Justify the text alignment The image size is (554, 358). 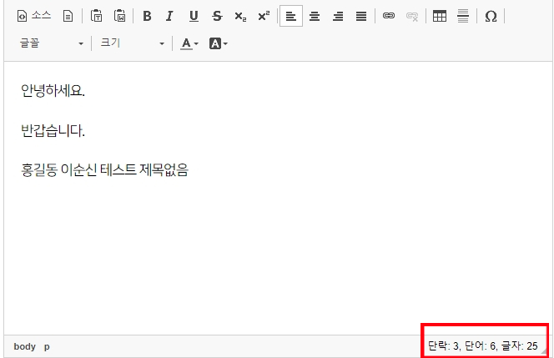[361, 16]
